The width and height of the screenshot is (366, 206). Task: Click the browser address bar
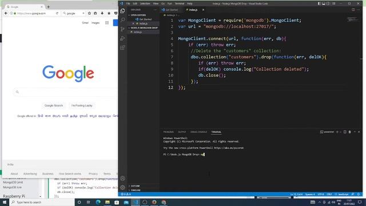(34, 13)
